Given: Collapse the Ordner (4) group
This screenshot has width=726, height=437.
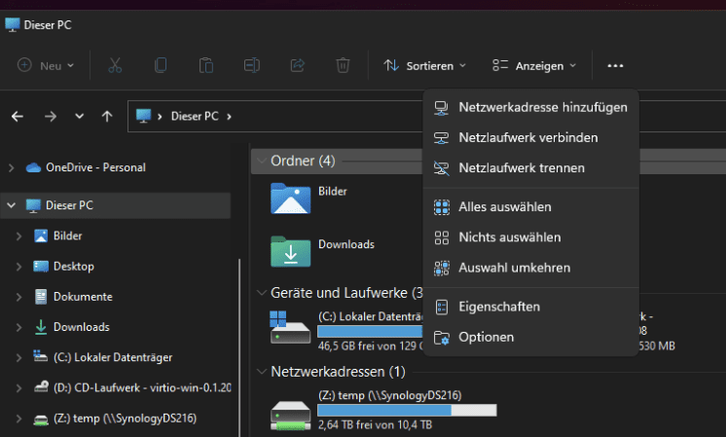Looking at the screenshot, I should point(262,161).
